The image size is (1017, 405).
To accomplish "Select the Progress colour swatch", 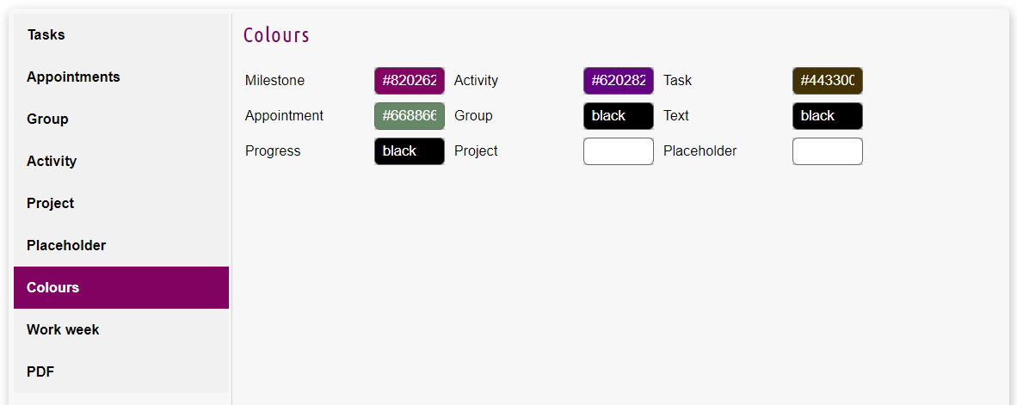I will coord(410,151).
